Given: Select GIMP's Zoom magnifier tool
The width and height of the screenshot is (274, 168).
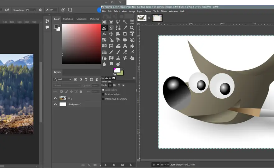Looking at the screenshot, I should (x=132, y=28).
